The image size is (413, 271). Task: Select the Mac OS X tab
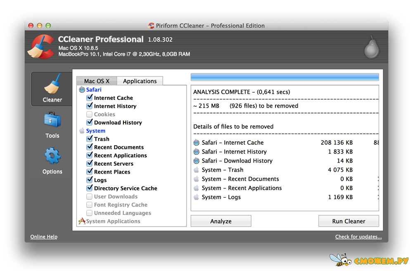97,81
